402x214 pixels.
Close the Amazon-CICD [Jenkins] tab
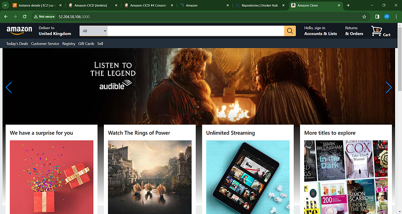click(x=116, y=5)
